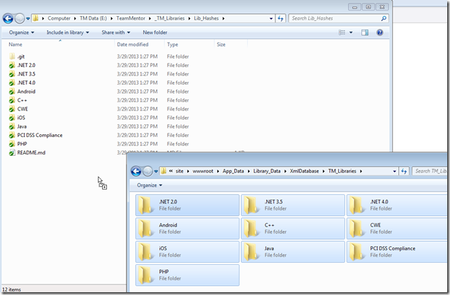Expand address history dropdown in TM_Libraries window
This screenshot has height=295, width=450.
pos(395,171)
